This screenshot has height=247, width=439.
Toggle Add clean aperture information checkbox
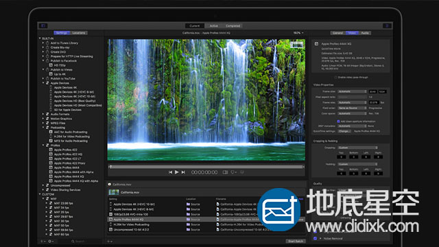pos(338,121)
